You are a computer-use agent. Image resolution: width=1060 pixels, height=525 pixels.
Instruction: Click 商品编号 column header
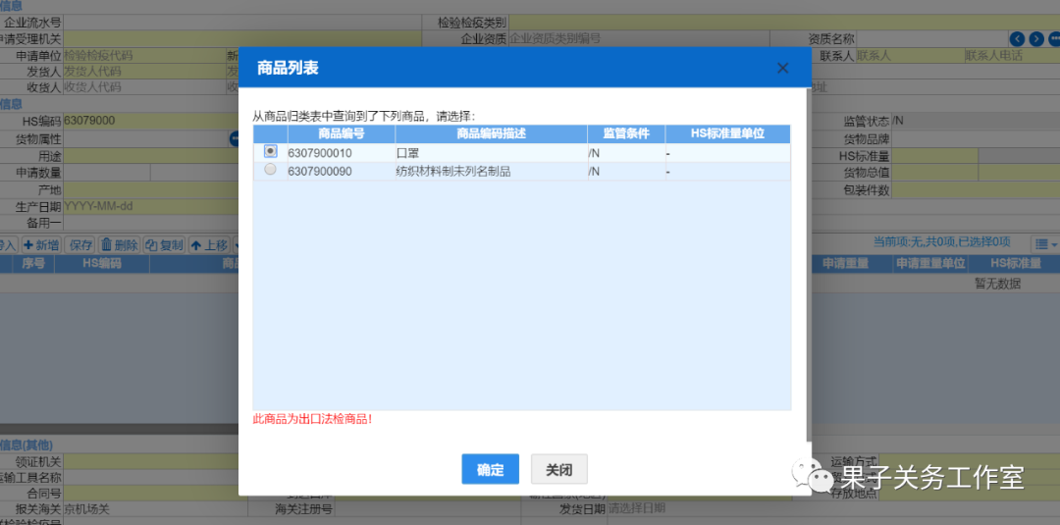(342, 133)
